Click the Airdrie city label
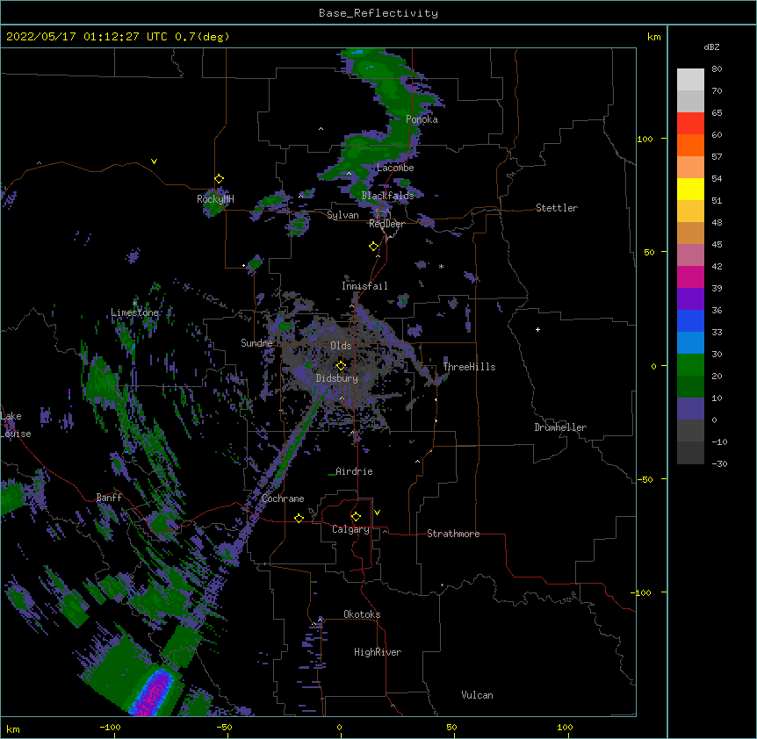757x739 pixels. click(354, 471)
